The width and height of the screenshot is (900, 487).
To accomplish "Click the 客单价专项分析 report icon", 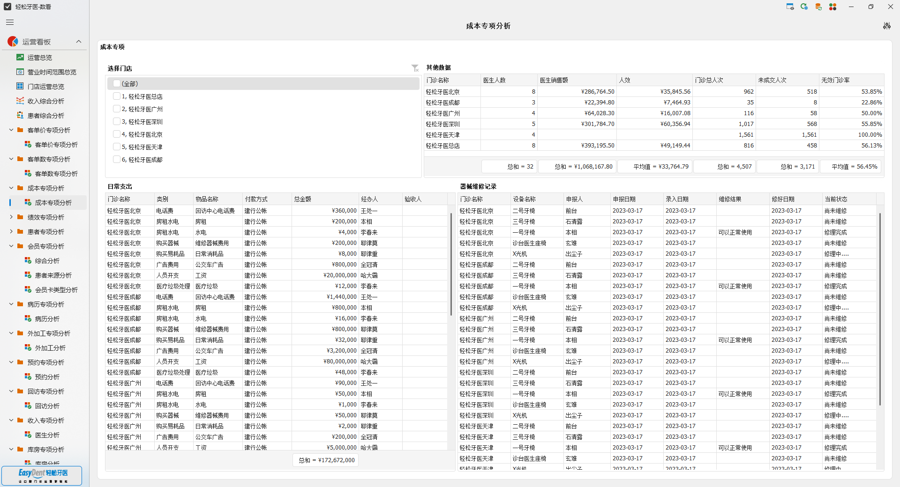I will tap(28, 145).
